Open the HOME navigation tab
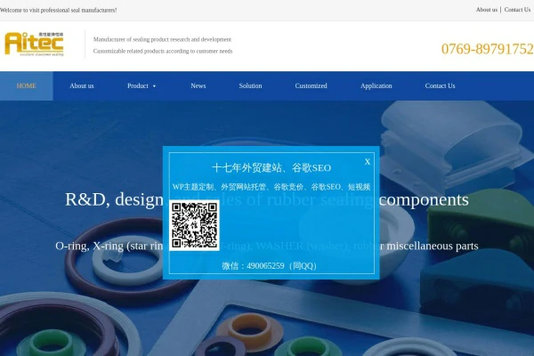534x356 pixels. [26, 85]
